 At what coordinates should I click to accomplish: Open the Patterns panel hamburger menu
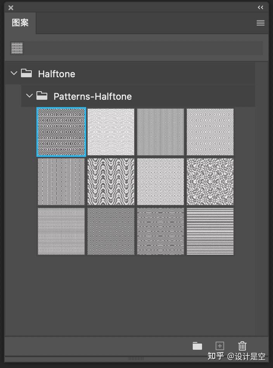click(x=260, y=23)
